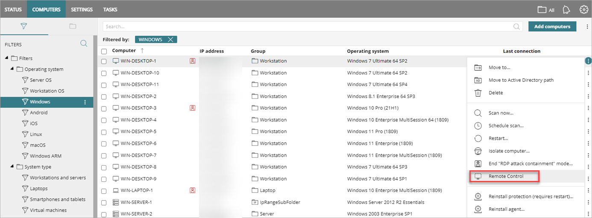Choose Remote Control from the context menu
592x218 pixels.
click(x=506, y=176)
